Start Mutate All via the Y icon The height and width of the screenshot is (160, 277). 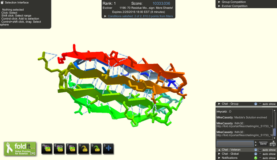(x=84, y=148)
